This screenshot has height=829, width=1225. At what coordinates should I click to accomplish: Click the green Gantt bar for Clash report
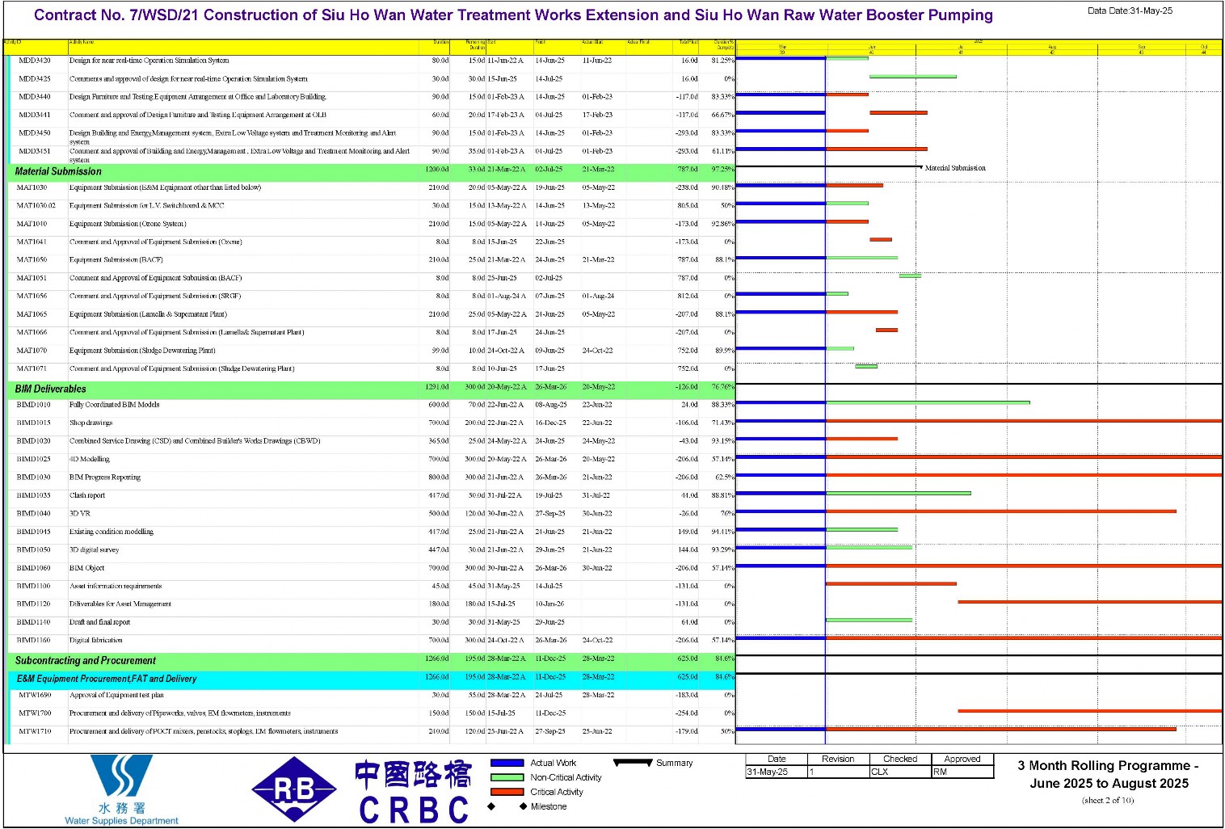[899, 493]
